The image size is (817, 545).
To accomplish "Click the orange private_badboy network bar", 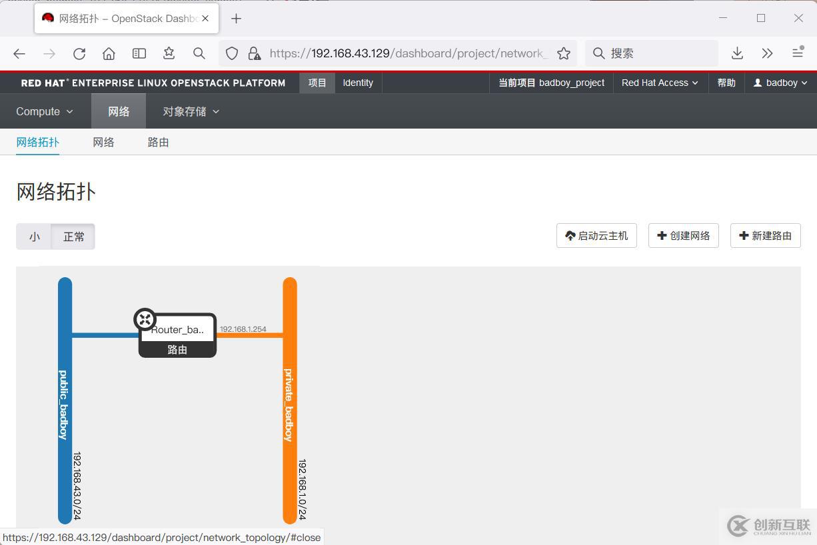I will click(x=289, y=400).
